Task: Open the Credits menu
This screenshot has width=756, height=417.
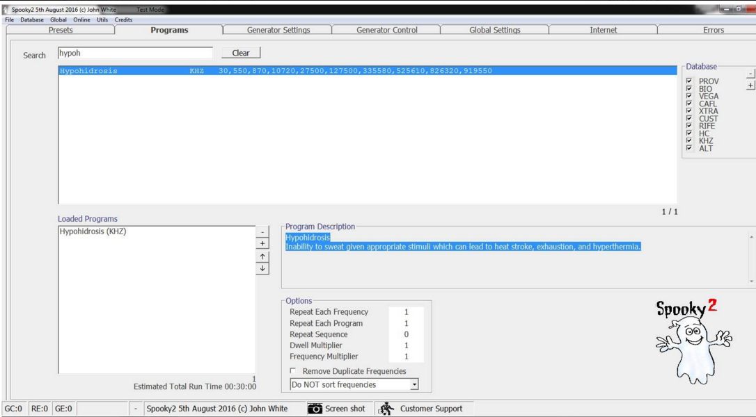Action: [x=123, y=19]
